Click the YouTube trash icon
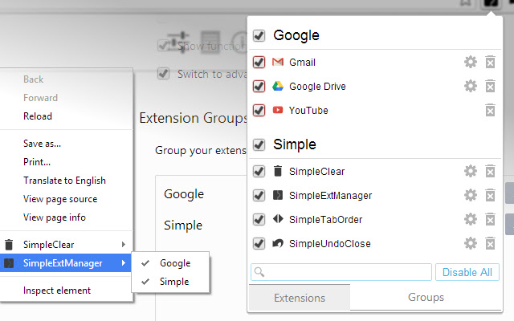 pyautogui.click(x=490, y=110)
